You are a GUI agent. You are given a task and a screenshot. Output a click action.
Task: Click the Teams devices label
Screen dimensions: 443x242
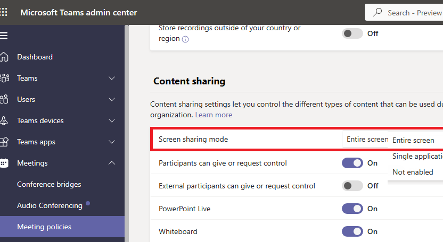point(40,120)
